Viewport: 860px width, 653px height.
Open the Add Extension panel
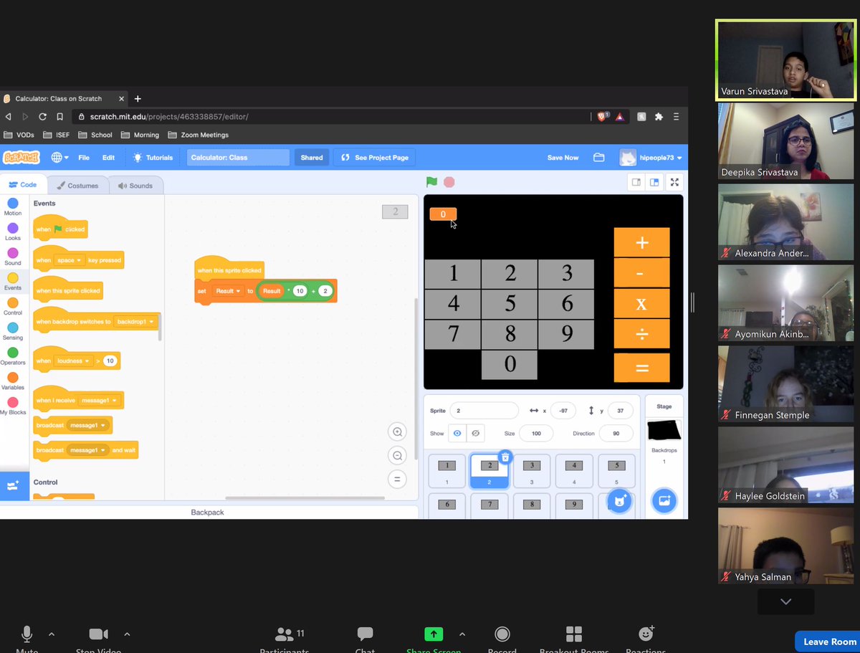tap(13, 486)
